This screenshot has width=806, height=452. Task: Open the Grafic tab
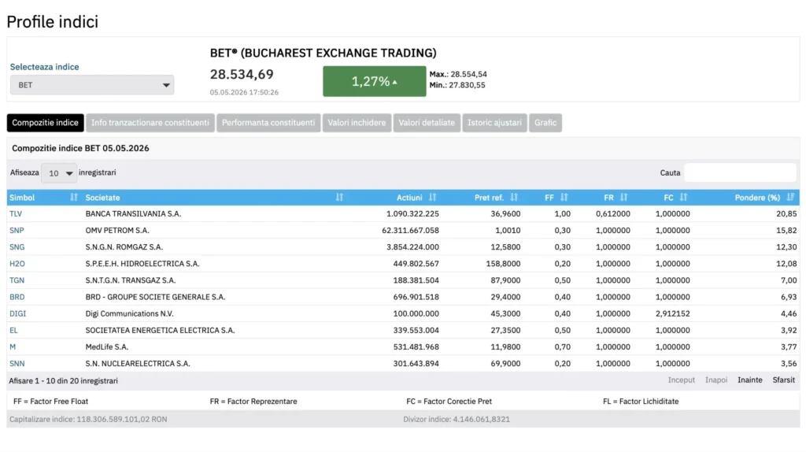545,123
